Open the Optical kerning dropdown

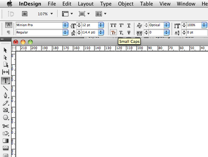click(166, 25)
